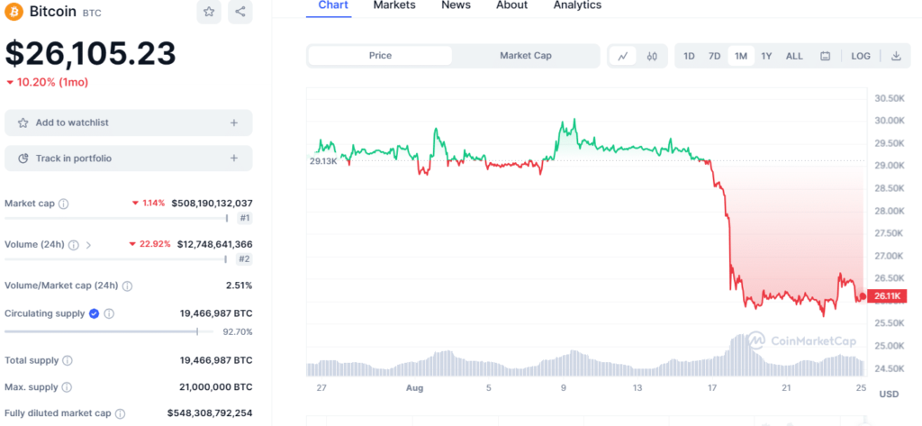
Task: Click Track in portfolio button
Action: coord(128,159)
